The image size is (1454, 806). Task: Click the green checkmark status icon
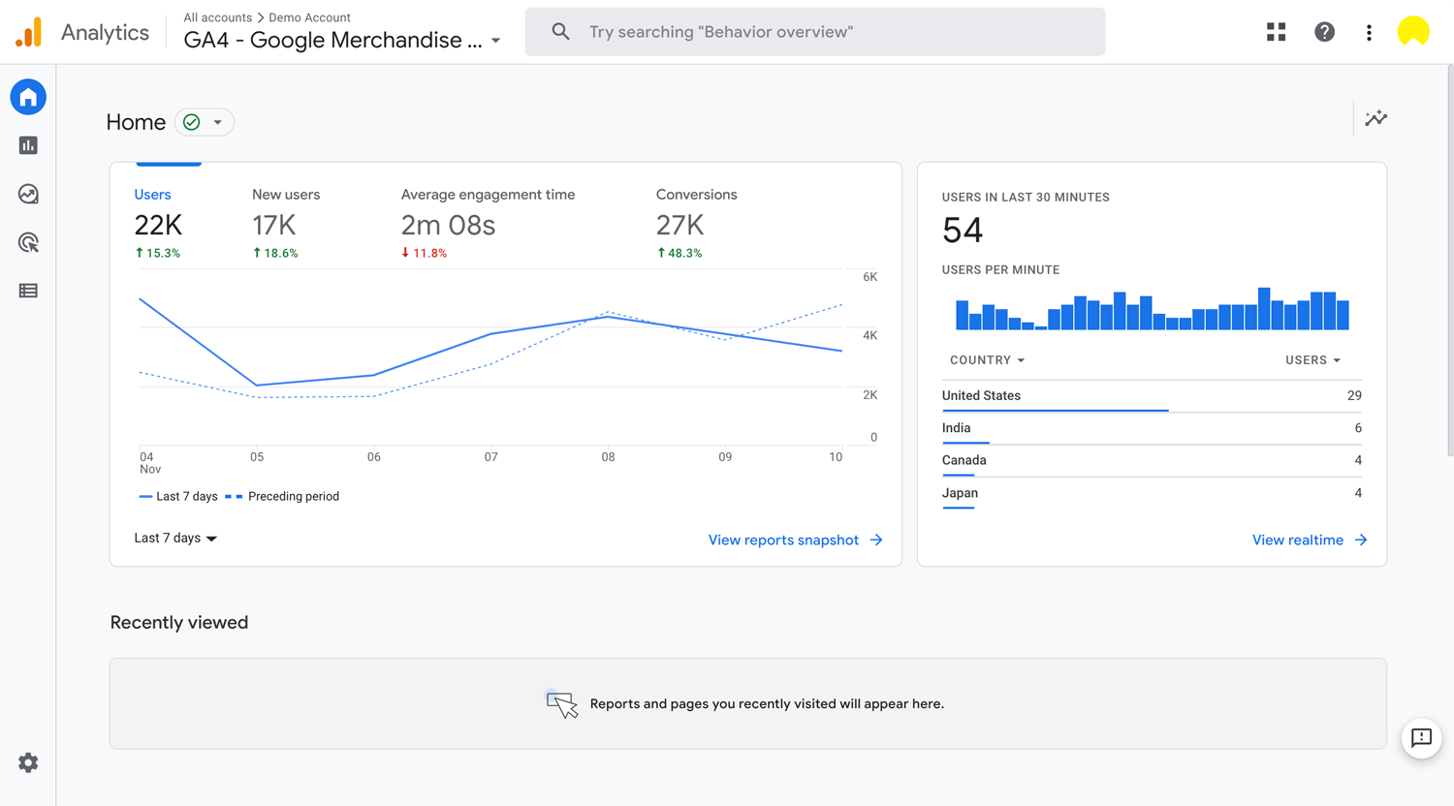tap(192, 122)
